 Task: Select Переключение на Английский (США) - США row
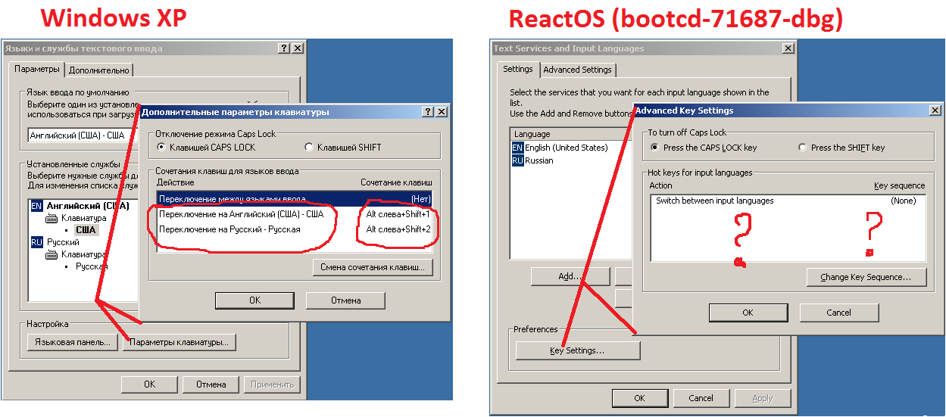click(295, 214)
